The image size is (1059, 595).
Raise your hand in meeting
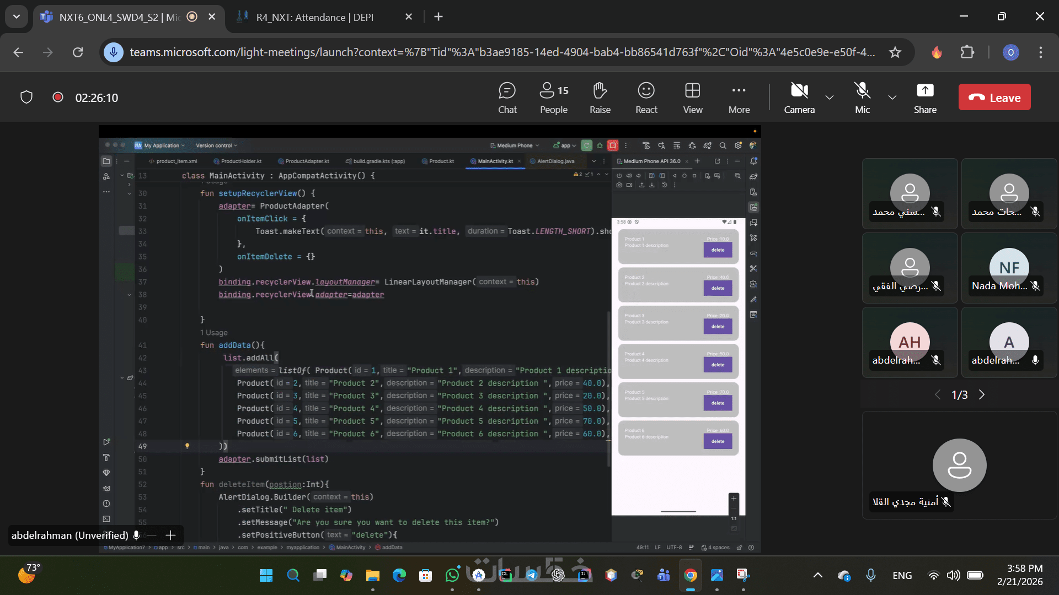[600, 98]
